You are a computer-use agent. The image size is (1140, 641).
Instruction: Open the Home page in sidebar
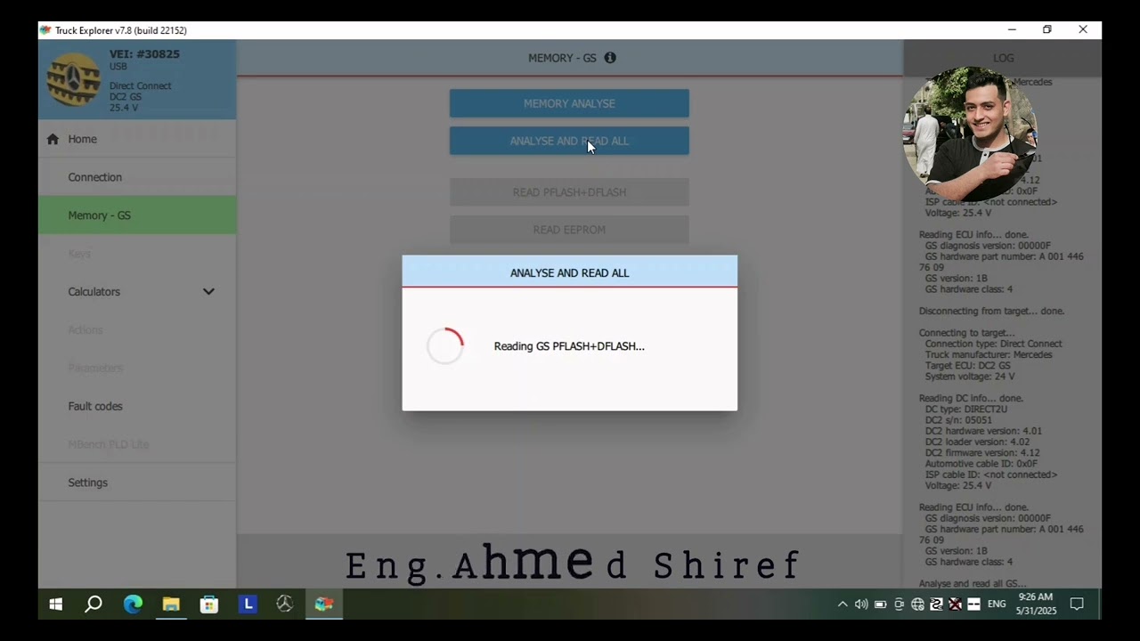click(137, 139)
